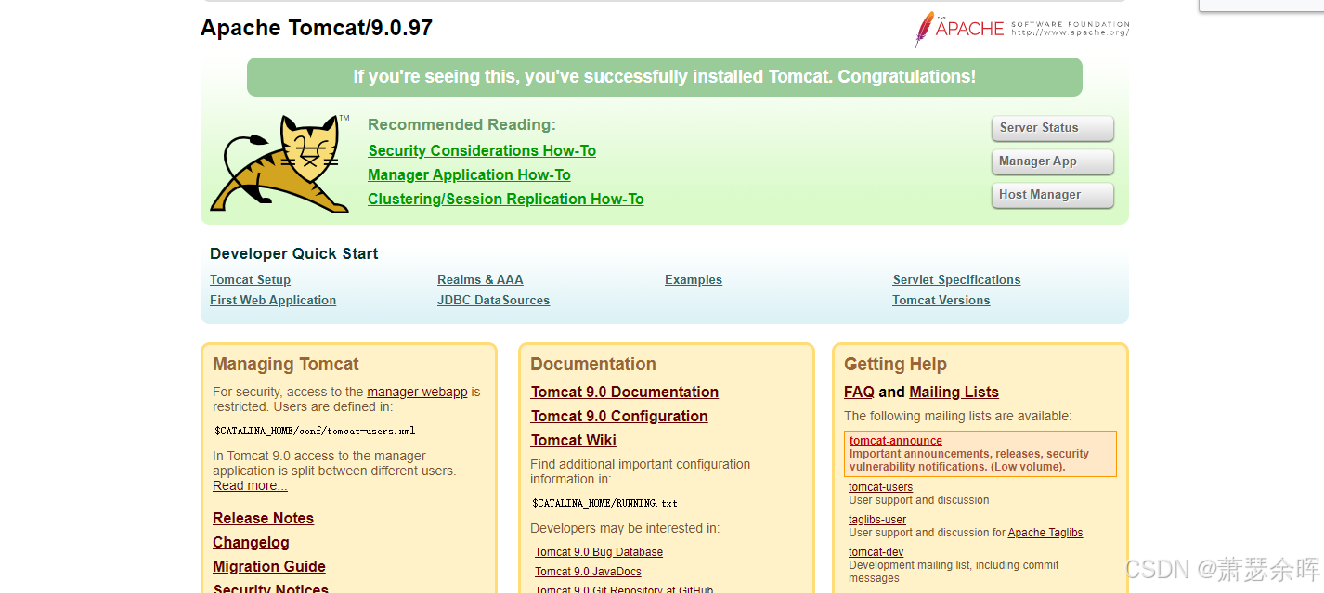The height and width of the screenshot is (593, 1324).
Task: Open Tomcat Wiki link
Action: coord(574,440)
